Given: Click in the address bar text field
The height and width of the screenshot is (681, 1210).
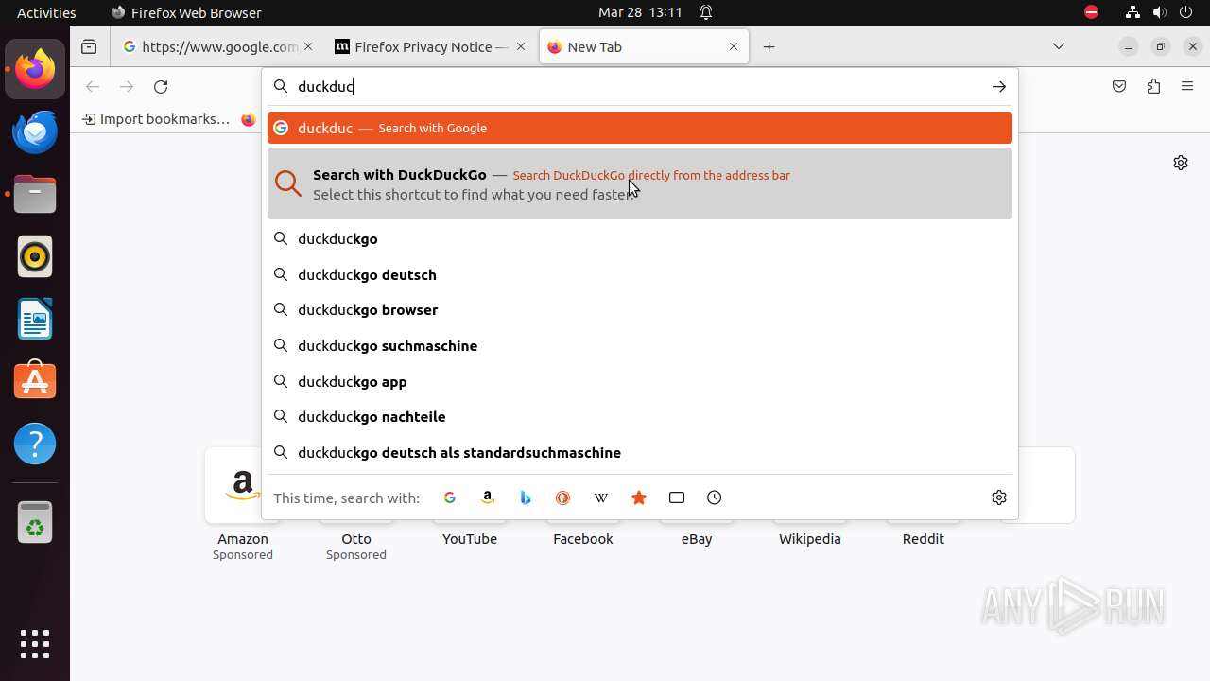Looking at the screenshot, I should coord(638,86).
